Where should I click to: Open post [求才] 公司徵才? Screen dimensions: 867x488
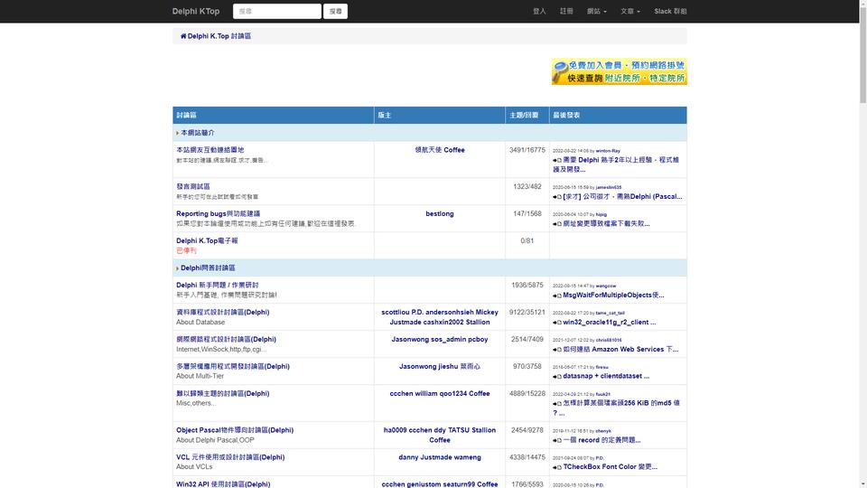[622, 196]
